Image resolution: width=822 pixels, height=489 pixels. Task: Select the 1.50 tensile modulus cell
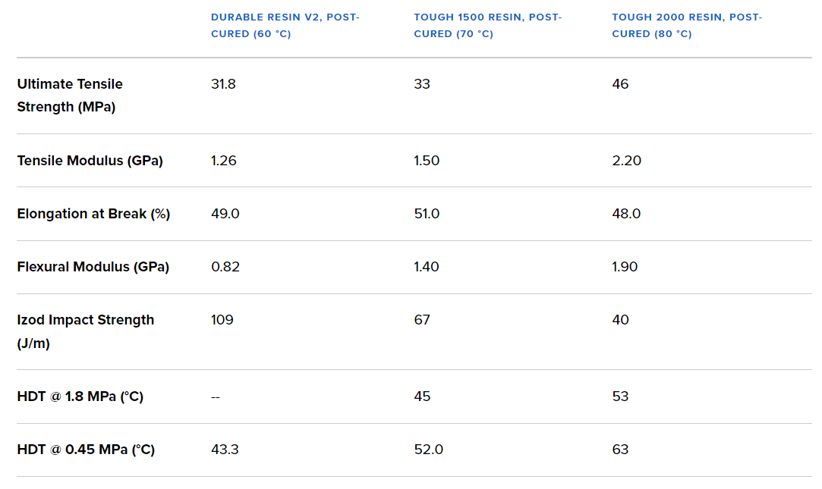[427, 161]
